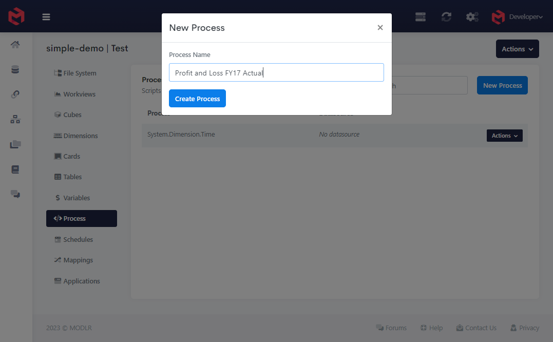Open the chat bubbles sidebar icon

15,194
